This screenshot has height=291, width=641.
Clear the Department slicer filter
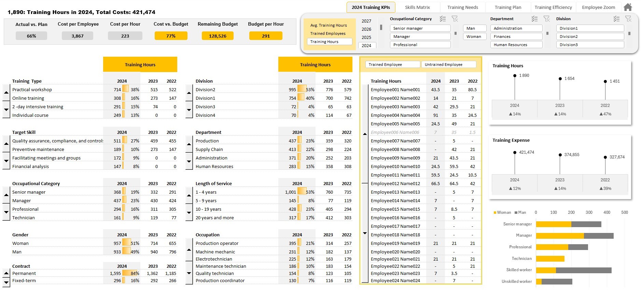[x=546, y=19]
